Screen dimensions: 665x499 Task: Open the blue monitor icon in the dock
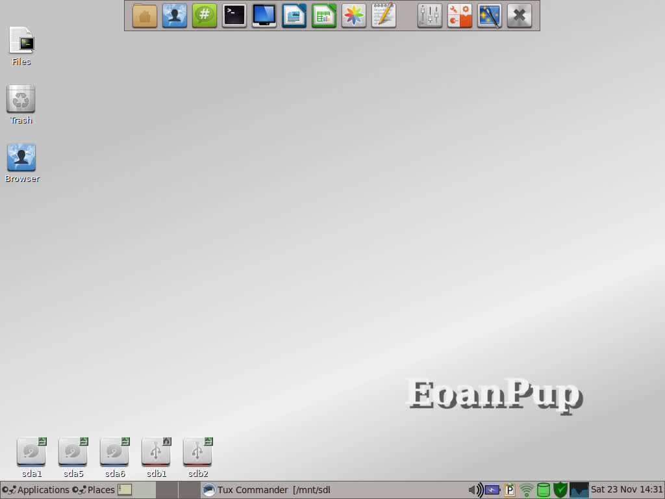pos(264,16)
